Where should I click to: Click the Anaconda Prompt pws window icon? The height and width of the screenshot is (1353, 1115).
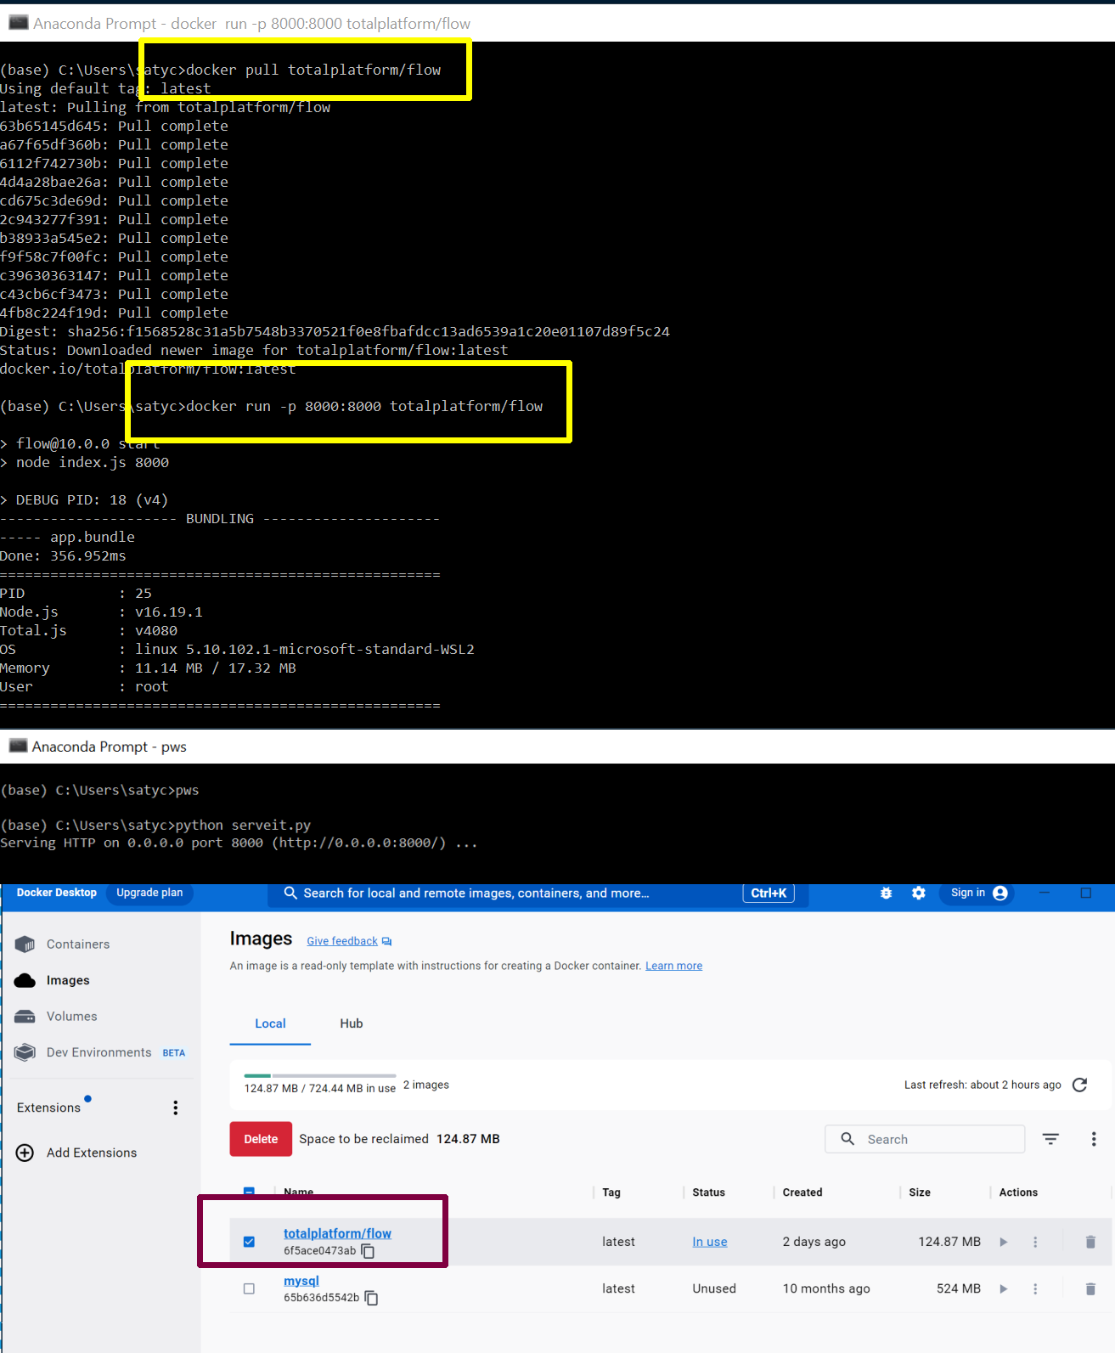click(x=18, y=746)
